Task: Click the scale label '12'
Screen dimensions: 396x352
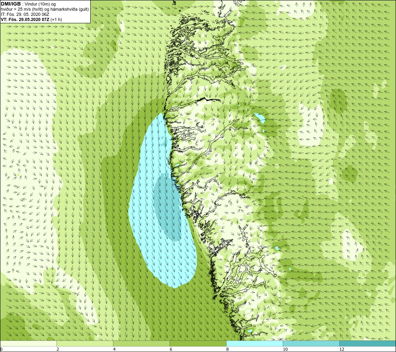Action: 342,349
